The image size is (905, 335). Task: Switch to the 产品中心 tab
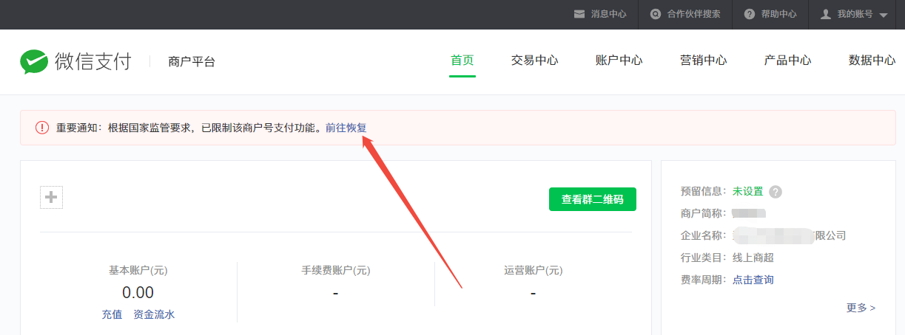coord(788,61)
